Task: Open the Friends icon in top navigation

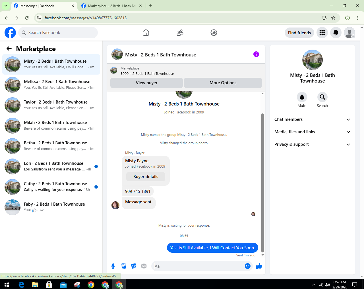Action: 180,33
